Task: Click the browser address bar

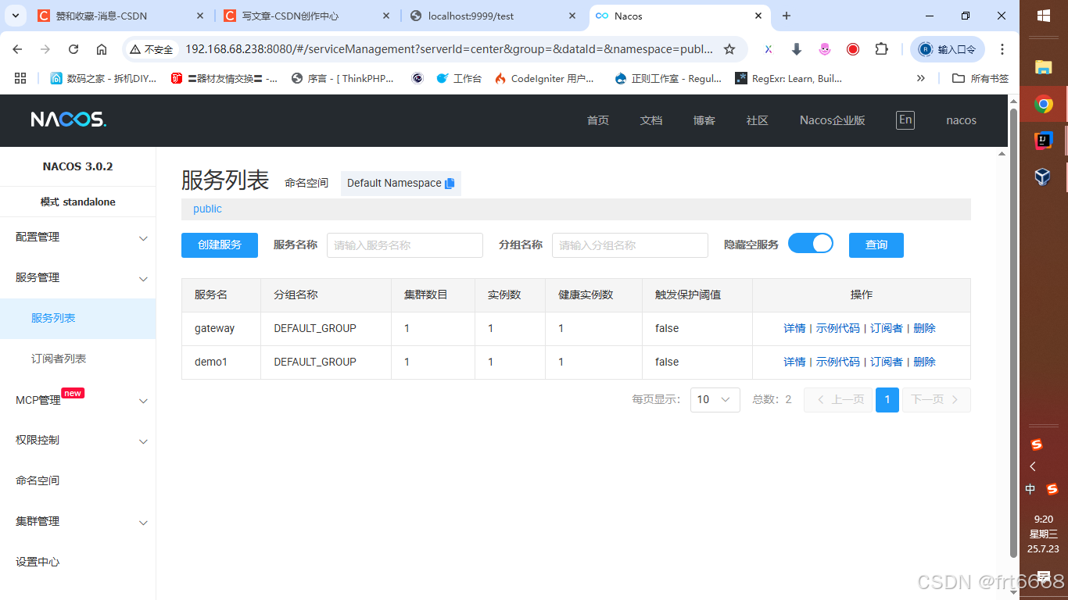Action: [449, 49]
